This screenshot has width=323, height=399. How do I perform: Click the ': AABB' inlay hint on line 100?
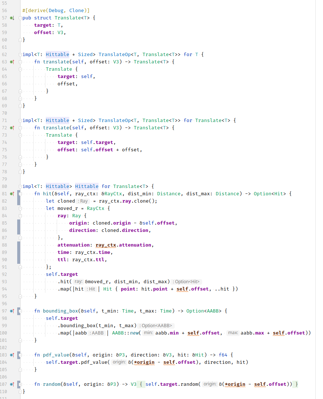[97, 333]
